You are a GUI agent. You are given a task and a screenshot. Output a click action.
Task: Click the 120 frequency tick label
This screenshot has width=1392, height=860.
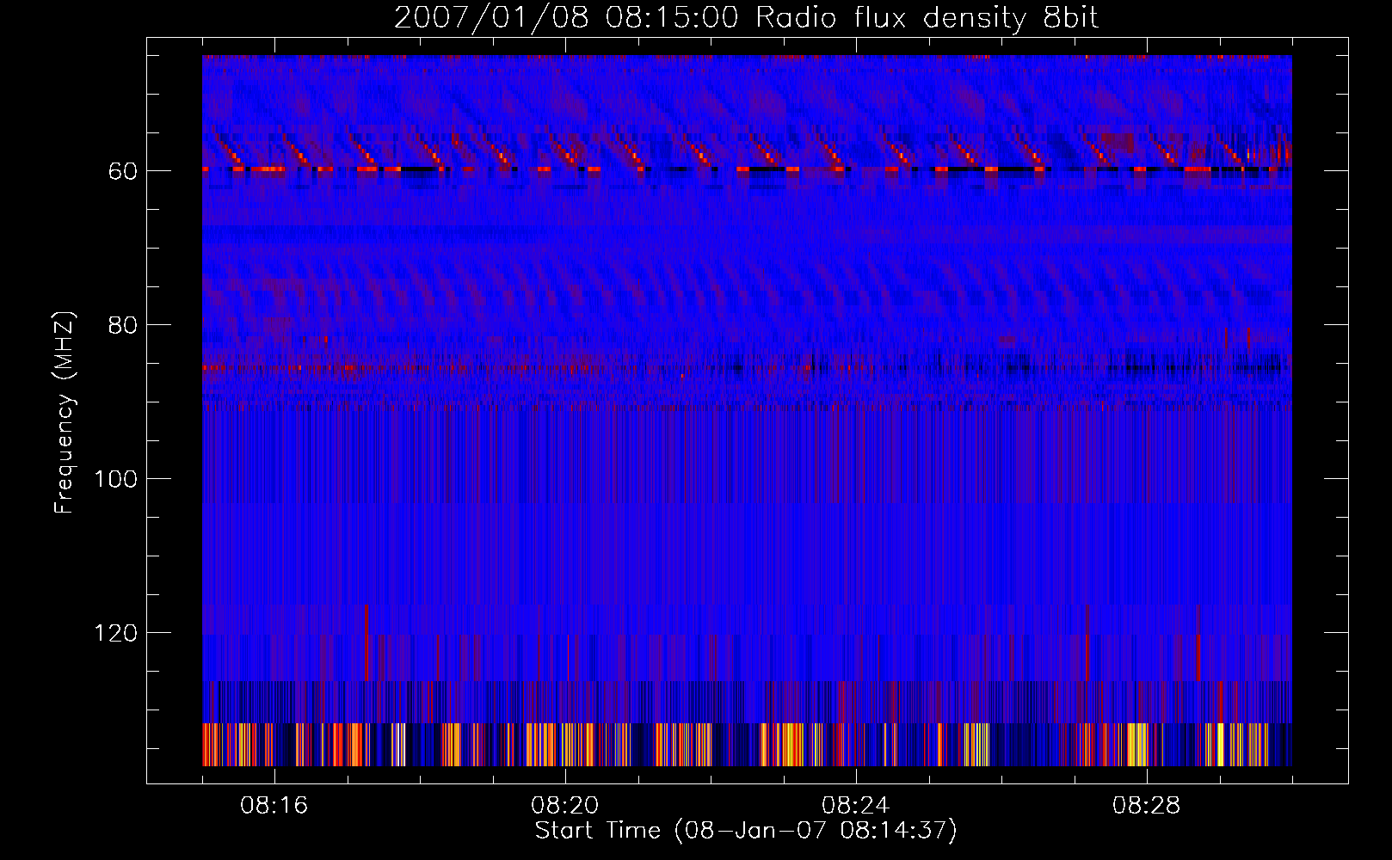(116, 633)
